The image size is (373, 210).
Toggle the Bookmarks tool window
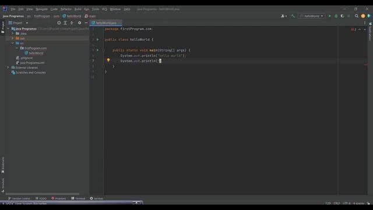3,164
